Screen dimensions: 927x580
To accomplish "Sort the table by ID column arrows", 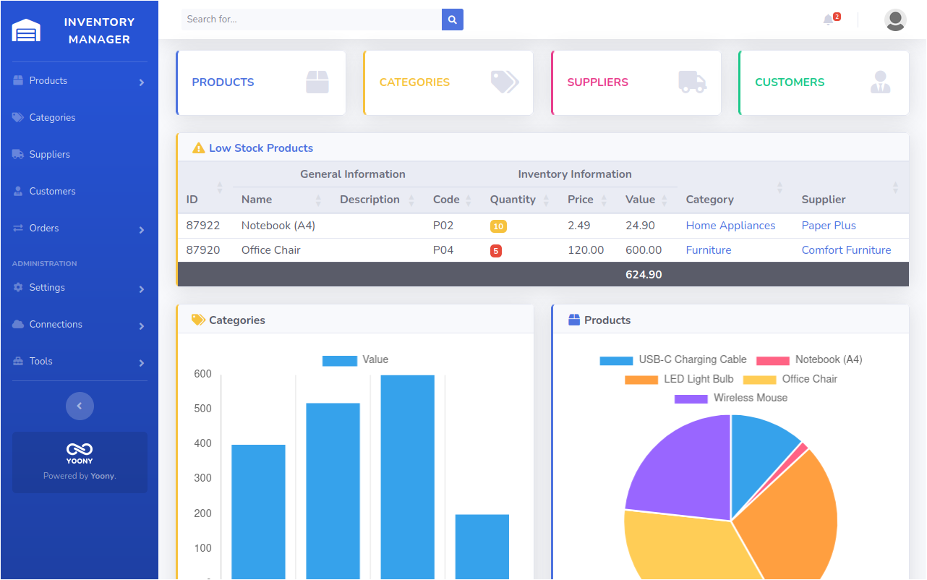I will 220,187.
